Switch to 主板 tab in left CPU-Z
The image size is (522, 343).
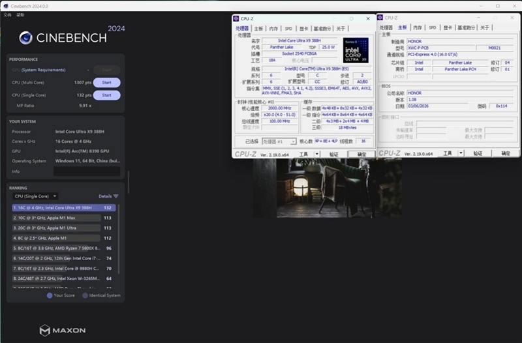[x=258, y=29]
